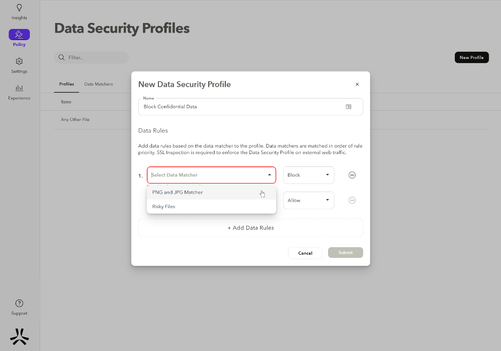The height and width of the screenshot is (351, 501).
Task: Click the minus icon beside the Allow rule
Action: pyautogui.click(x=352, y=200)
